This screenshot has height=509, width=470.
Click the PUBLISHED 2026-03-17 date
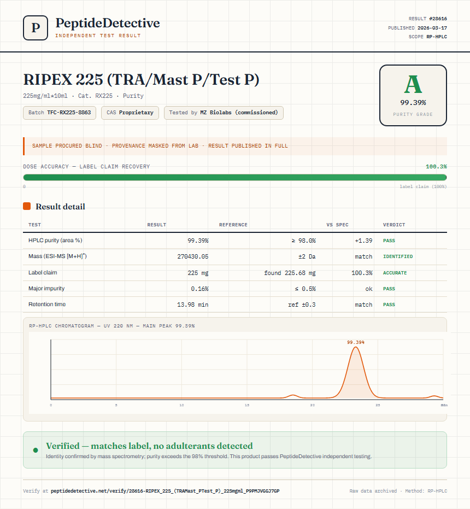coord(418,28)
